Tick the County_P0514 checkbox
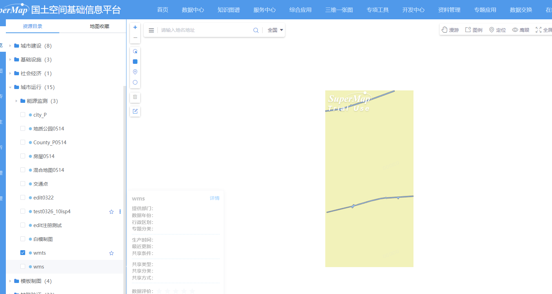 tap(23, 142)
